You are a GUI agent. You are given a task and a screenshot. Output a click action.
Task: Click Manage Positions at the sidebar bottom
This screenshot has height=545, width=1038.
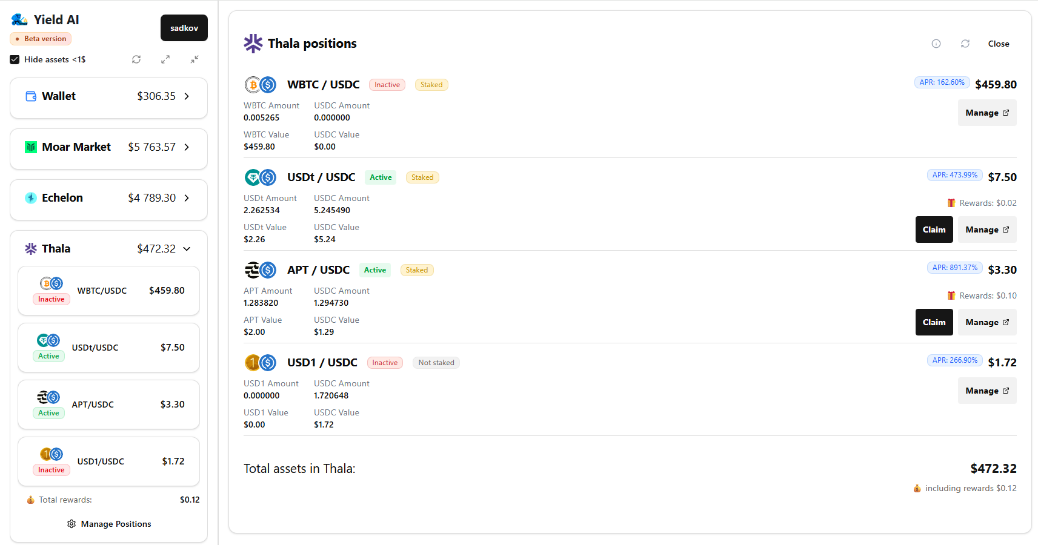coord(109,524)
